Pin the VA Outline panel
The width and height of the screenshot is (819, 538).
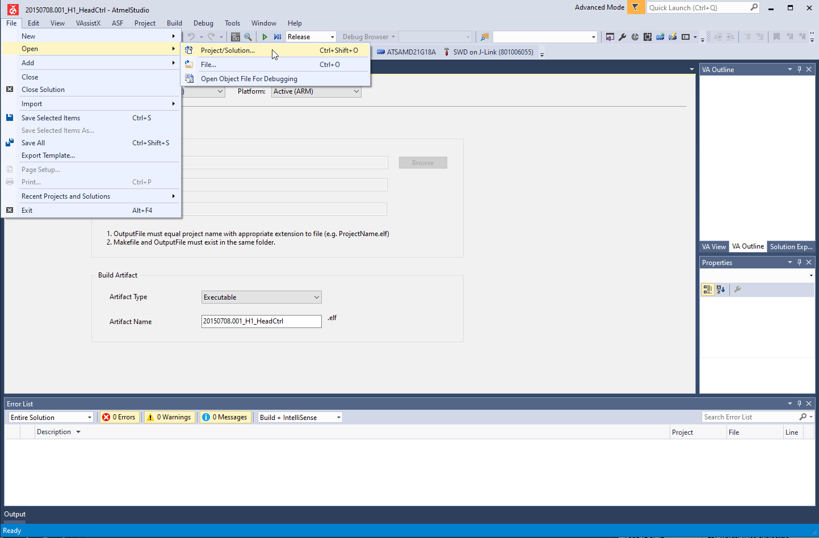coord(799,69)
